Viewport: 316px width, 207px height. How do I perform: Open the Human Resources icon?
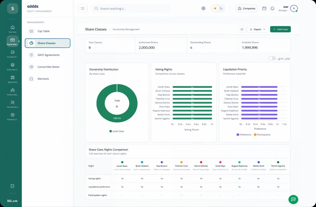click(13, 90)
